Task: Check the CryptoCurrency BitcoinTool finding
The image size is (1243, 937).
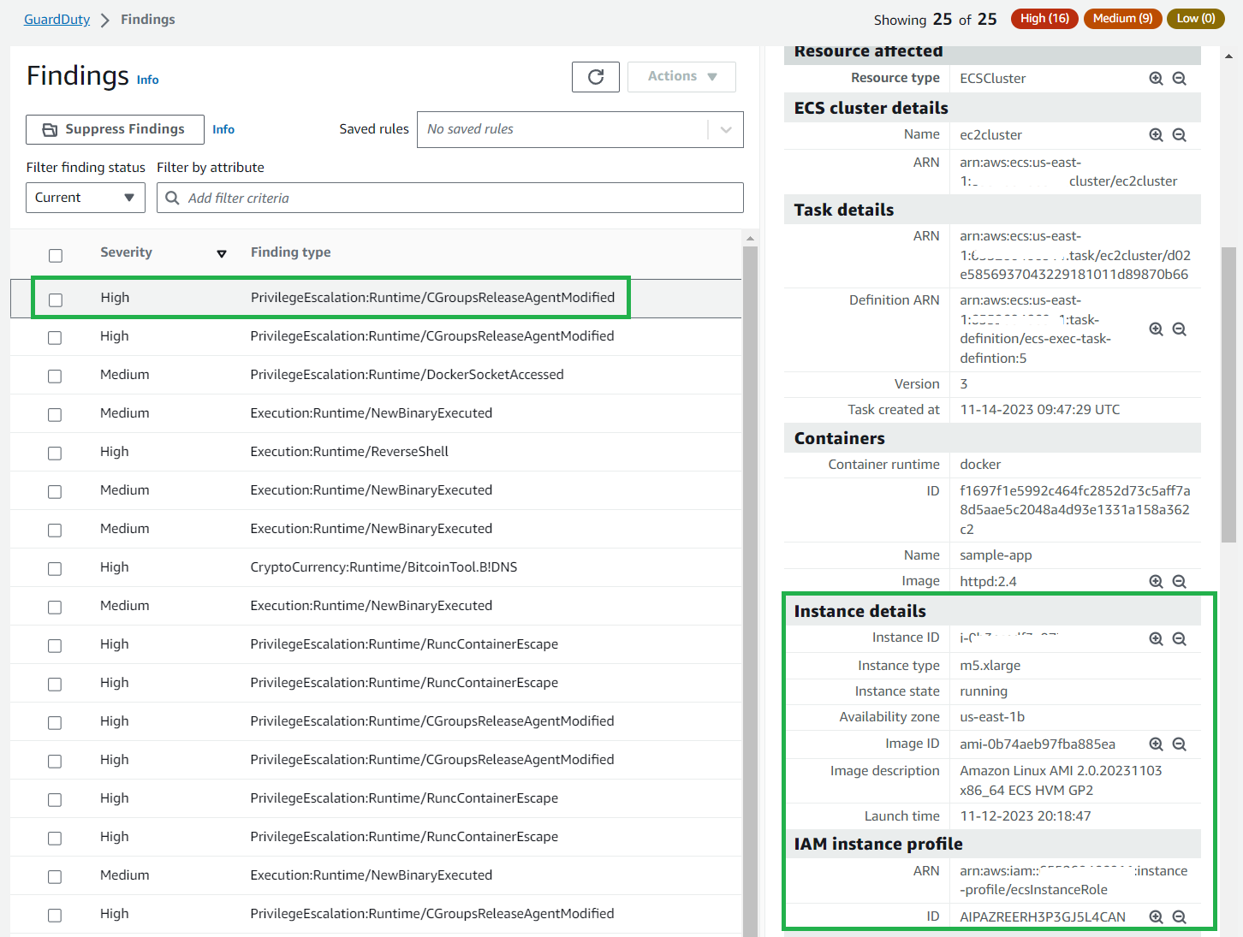Action: [55, 568]
